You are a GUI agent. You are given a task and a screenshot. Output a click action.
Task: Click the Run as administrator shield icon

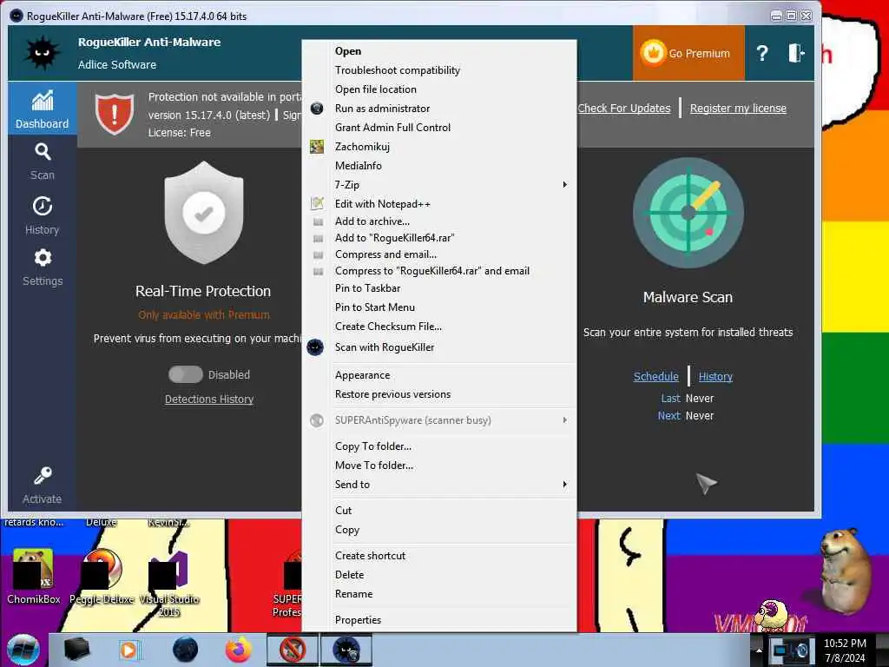(x=317, y=108)
